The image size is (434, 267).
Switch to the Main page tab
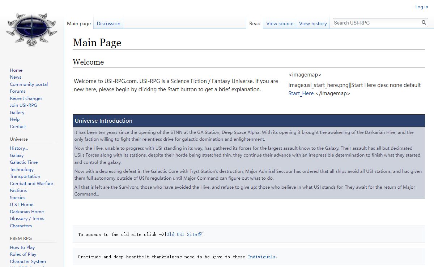point(79,23)
